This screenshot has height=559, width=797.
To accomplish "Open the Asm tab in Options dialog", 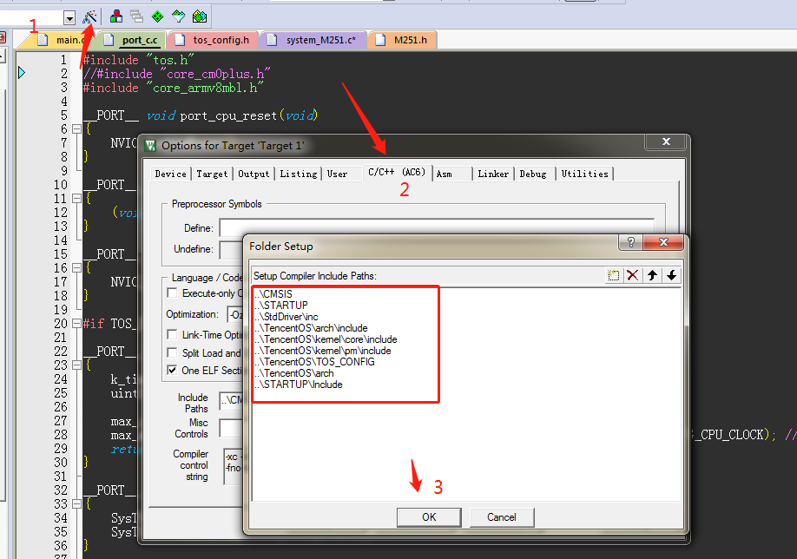I will click(451, 174).
